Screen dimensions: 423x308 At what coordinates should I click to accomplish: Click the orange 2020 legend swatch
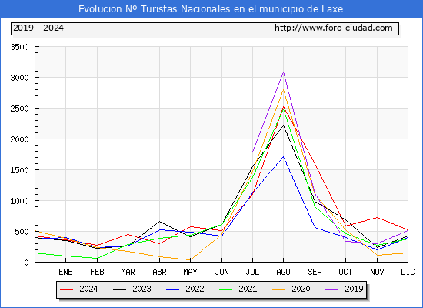(278, 290)
